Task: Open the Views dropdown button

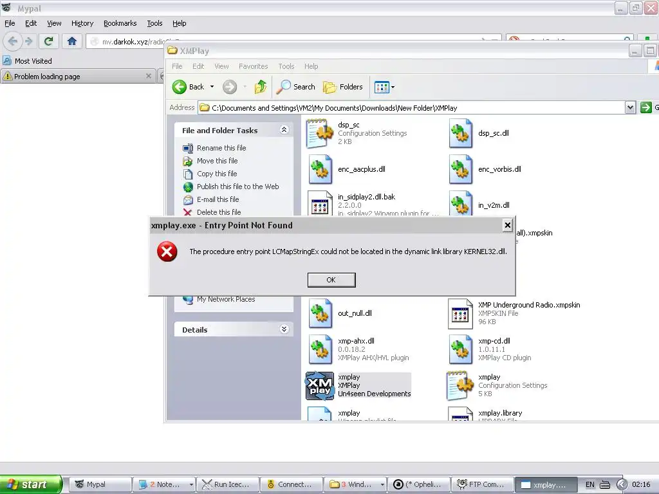Action: [384, 87]
